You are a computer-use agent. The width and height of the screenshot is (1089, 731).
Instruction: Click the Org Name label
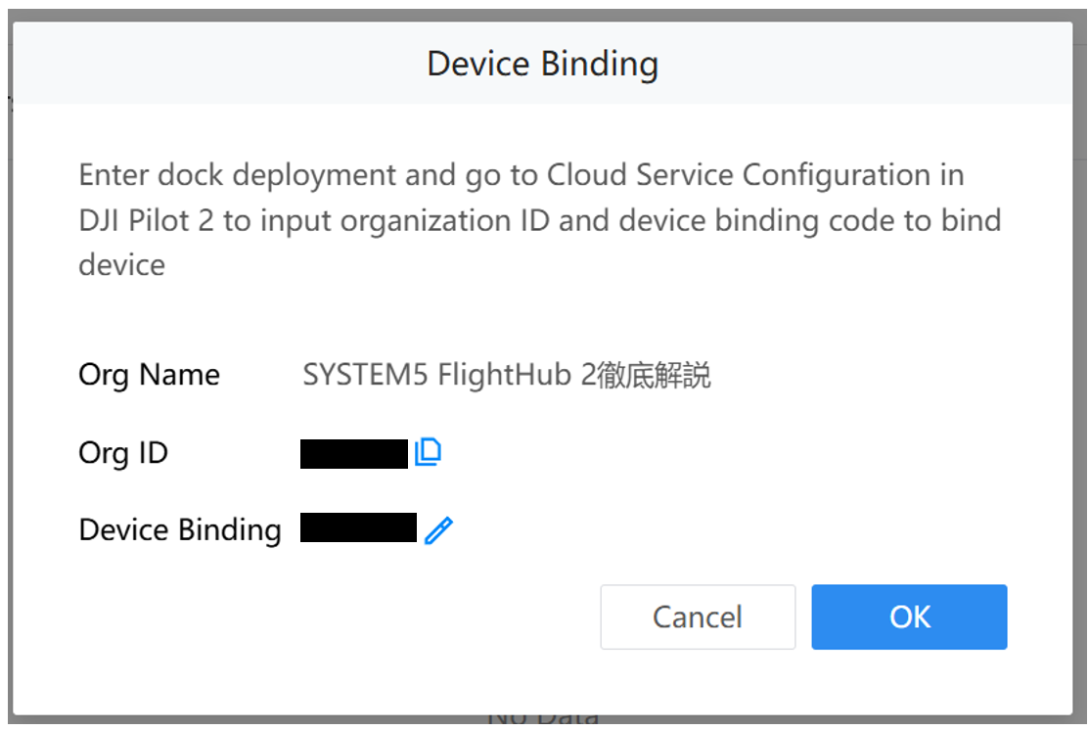pos(150,375)
